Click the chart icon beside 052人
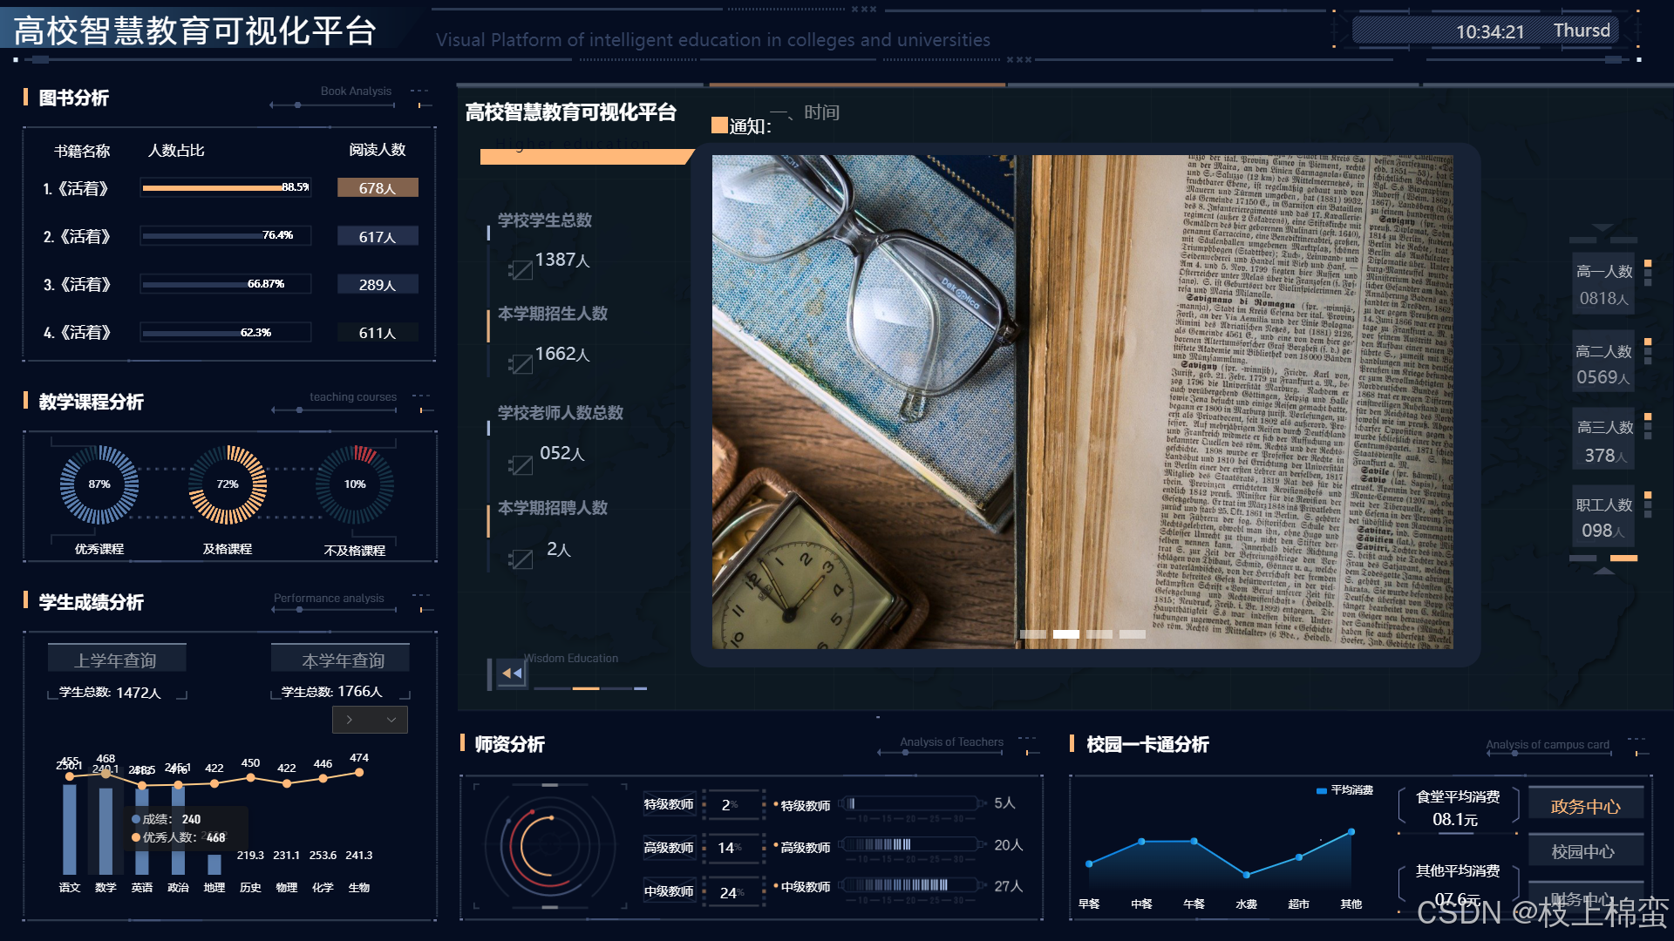Image resolution: width=1674 pixels, height=941 pixels. coord(521,465)
